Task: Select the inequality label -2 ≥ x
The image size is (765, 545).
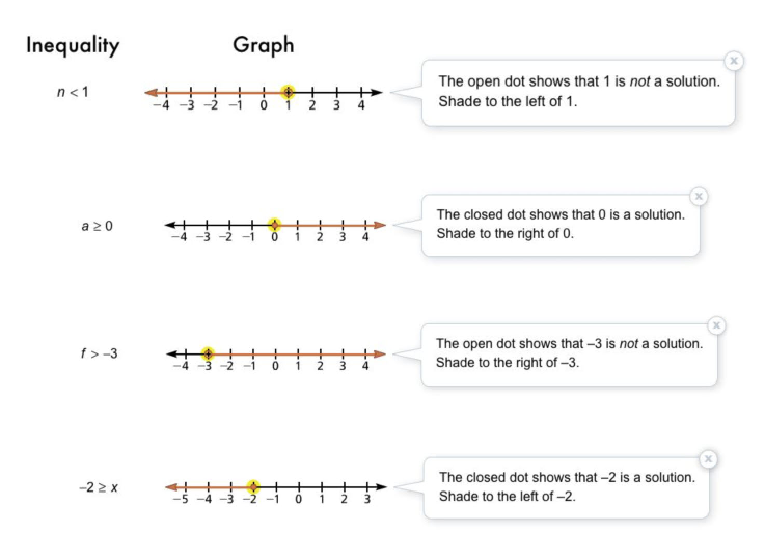Action: 99,488
